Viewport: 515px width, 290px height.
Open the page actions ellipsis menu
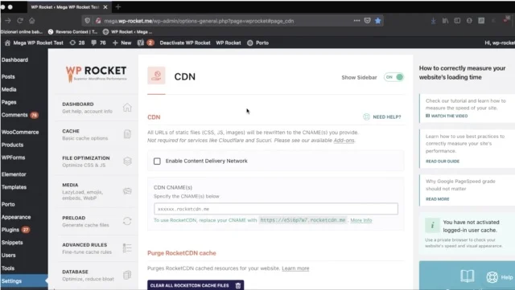[356, 21]
